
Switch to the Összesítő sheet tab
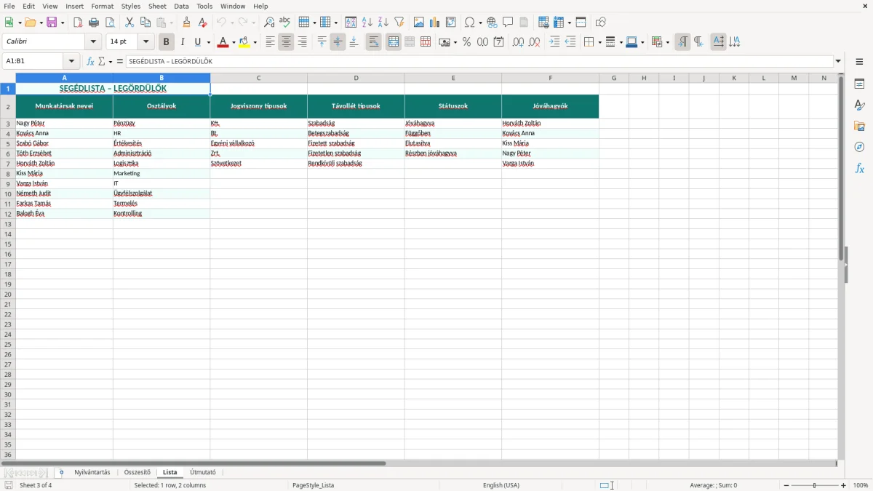[x=137, y=473]
